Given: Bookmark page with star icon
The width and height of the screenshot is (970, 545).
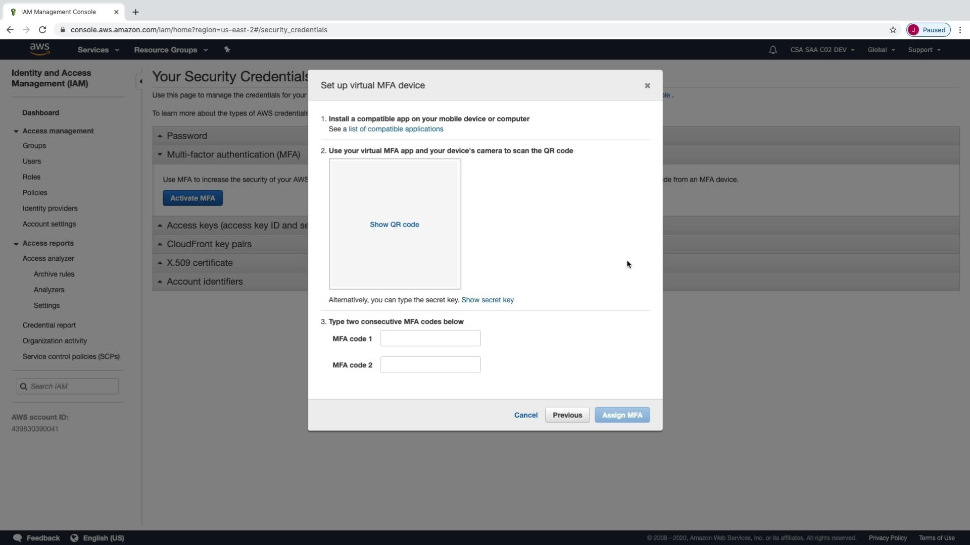Looking at the screenshot, I should pos(893,30).
